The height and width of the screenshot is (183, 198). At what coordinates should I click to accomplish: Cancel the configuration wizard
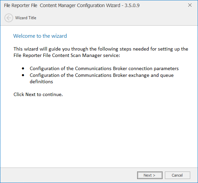[x=177, y=175]
